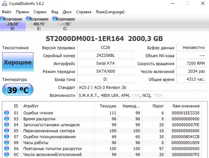209x158 pixels.
Task: Click the firmware version field CC26
Action: [105, 48]
